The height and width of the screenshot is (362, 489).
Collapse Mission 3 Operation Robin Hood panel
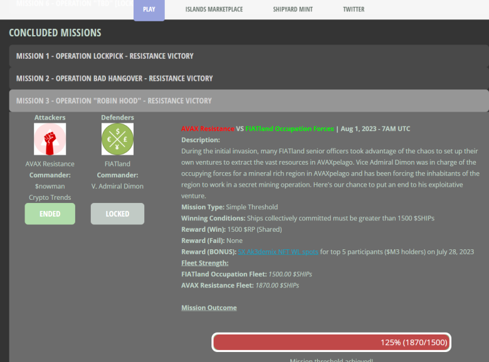tap(249, 101)
